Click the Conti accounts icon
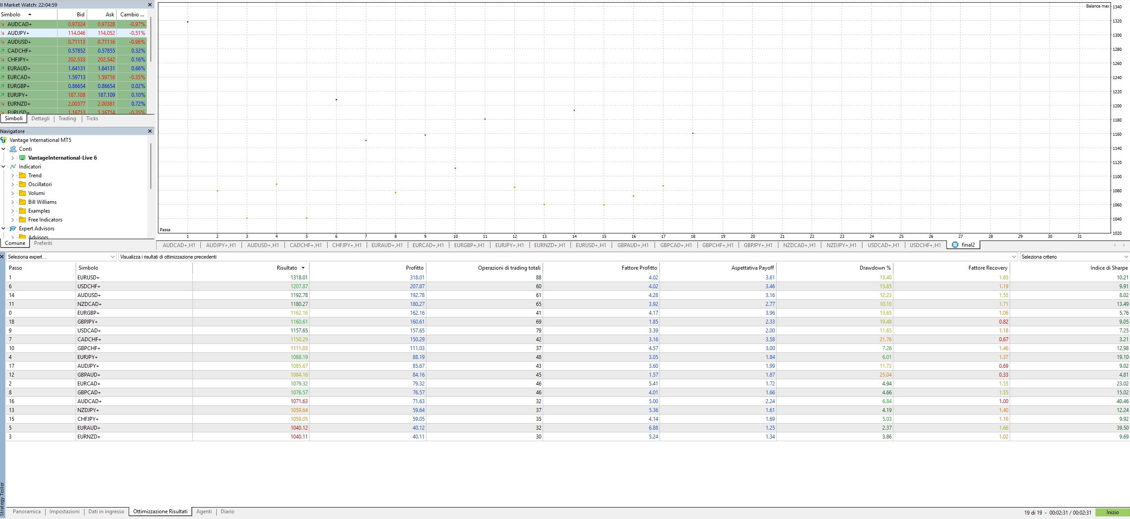The width and height of the screenshot is (1130, 519). (13, 149)
